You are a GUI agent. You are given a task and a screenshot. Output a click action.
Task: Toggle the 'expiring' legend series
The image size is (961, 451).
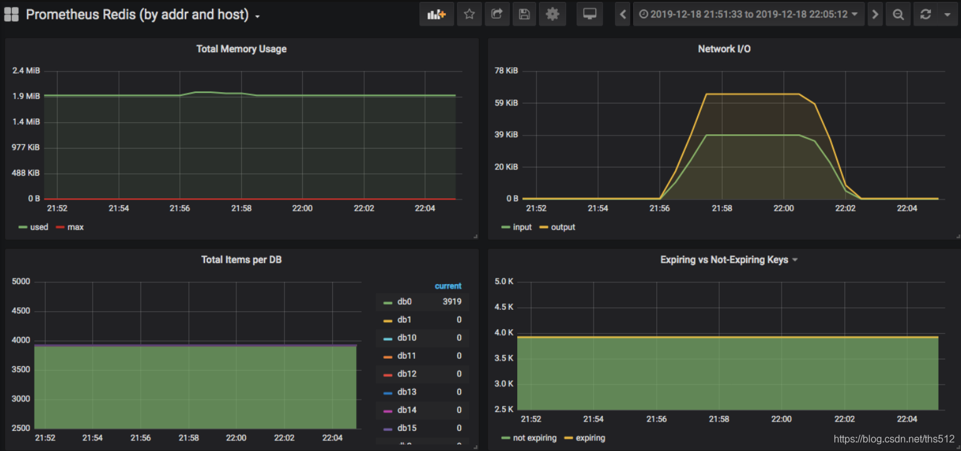pyautogui.click(x=591, y=438)
